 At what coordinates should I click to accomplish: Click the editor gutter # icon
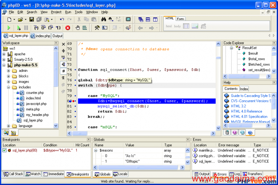[x=64, y=71]
